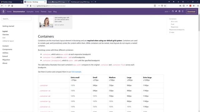The width and height of the screenshot is (200, 112).
Task: Expand the About sidebar section
Action: click(5, 63)
